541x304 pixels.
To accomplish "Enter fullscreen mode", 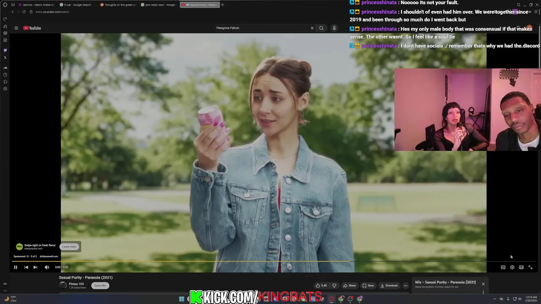I will point(530,267).
